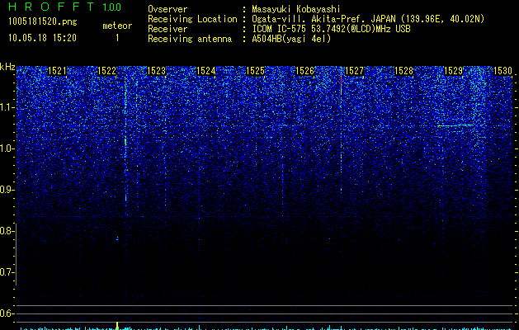Click the 0.9 kHz axis label
The height and width of the screenshot is (330, 519).
[7, 190]
